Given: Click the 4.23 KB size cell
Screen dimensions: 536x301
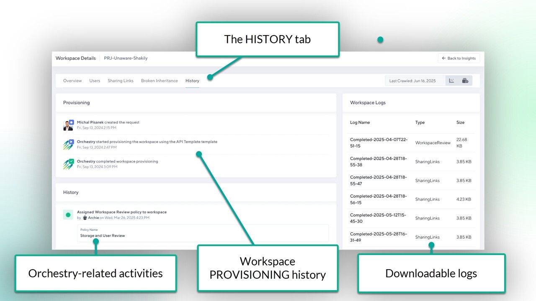Looking at the screenshot, I should [464, 199].
